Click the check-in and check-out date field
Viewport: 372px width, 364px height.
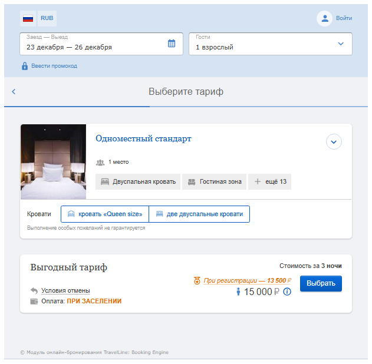click(101, 44)
